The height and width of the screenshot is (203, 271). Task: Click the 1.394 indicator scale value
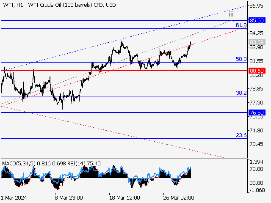[257, 162]
